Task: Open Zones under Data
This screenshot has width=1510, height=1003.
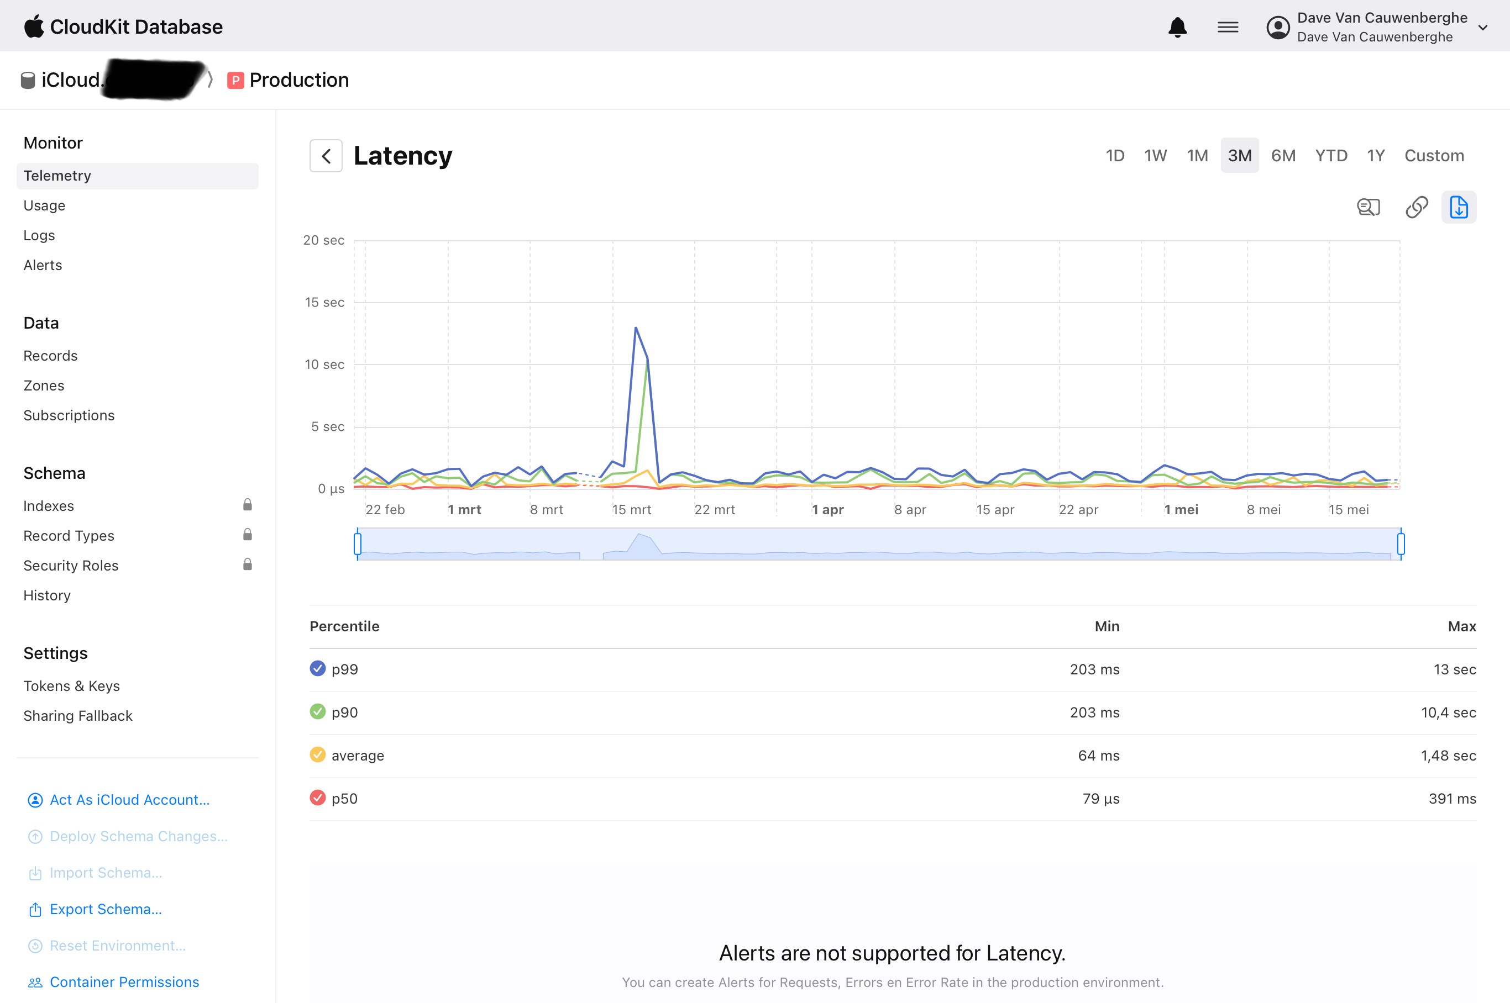Action: [44, 386]
